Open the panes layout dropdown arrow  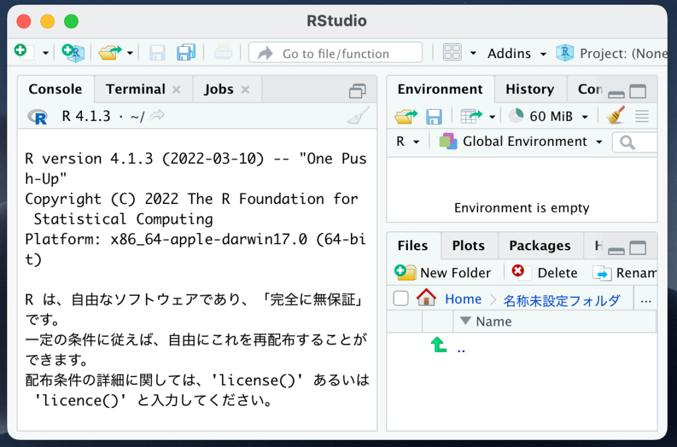click(473, 53)
